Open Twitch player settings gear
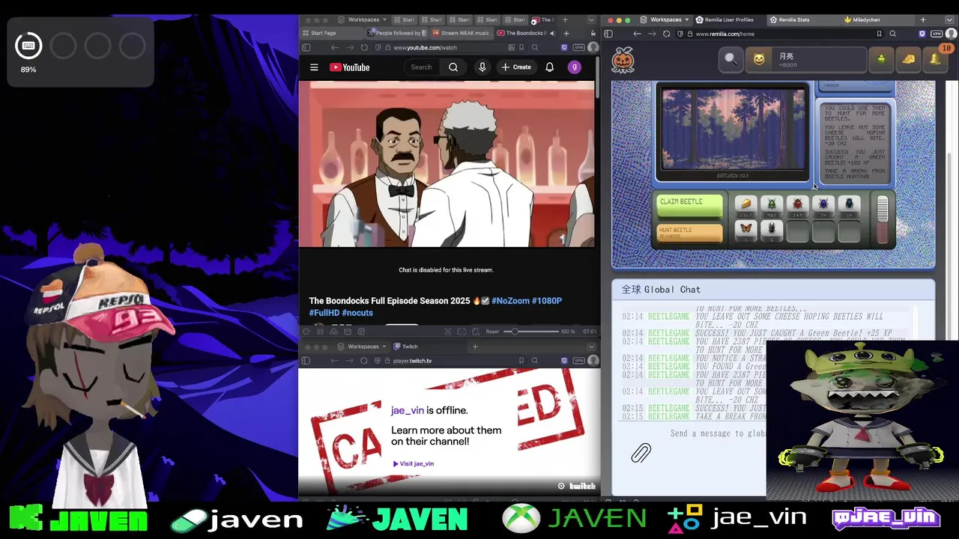Image resolution: width=959 pixels, height=539 pixels. pyautogui.click(x=561, y=486)
